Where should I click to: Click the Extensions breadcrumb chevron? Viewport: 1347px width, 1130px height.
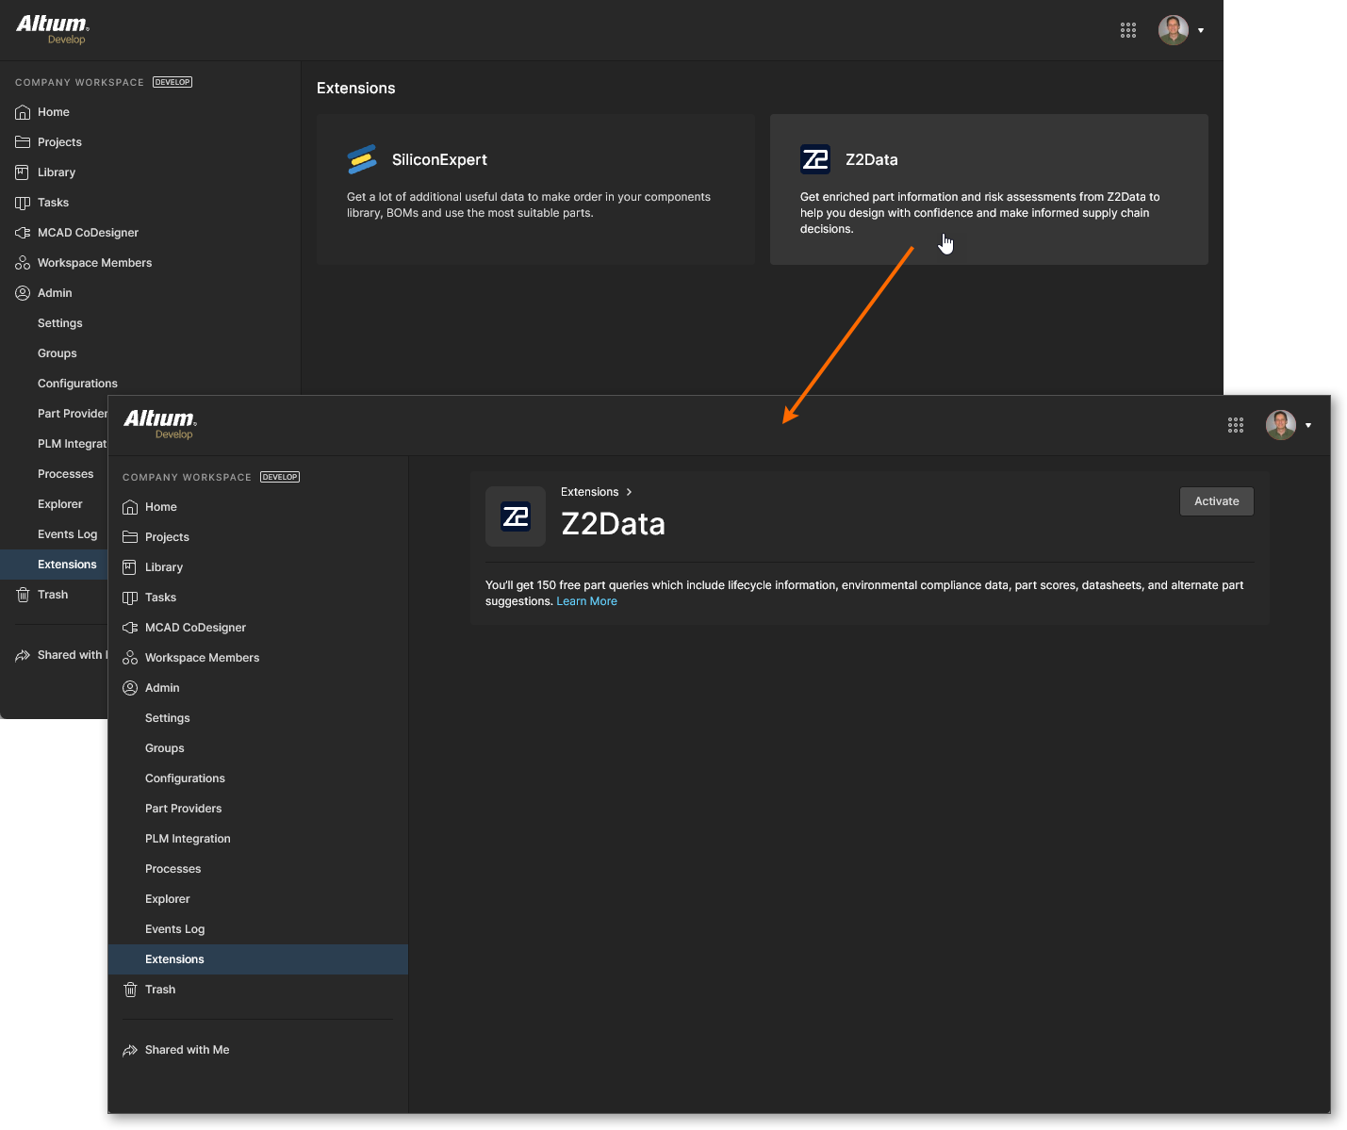click(x=629, y=492)
